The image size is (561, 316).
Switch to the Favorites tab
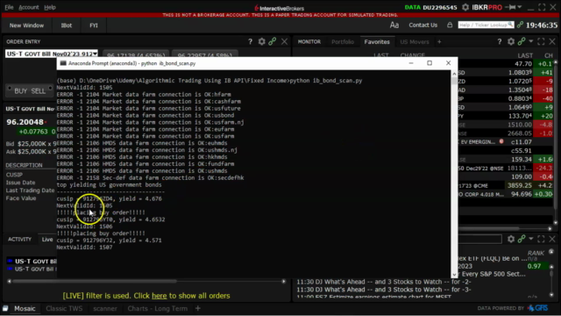click(x=377, y=42)
